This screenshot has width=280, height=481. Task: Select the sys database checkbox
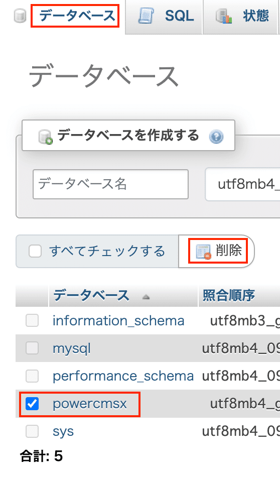[x=32, y=431]
